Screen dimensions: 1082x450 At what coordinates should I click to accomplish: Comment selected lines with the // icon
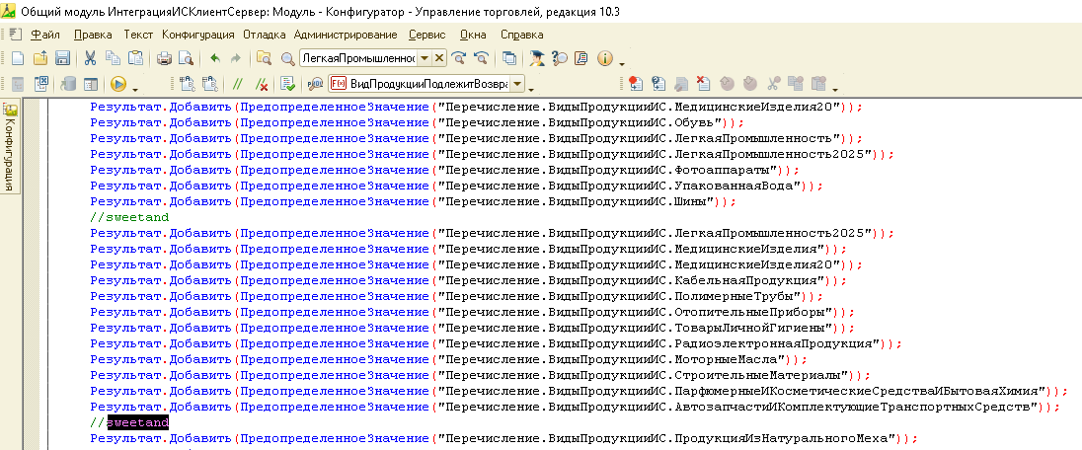[x=238, y=84]
